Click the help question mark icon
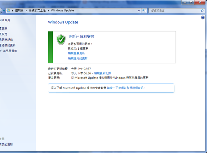The width and height of the screenshot is (207, 153). 203,18
